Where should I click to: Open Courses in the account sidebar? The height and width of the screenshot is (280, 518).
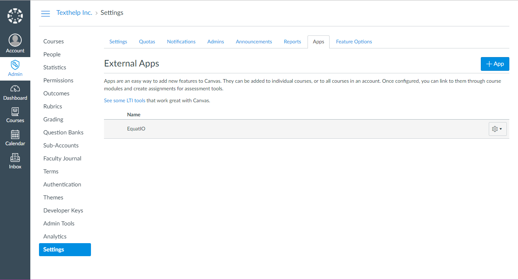click(53, 41)
